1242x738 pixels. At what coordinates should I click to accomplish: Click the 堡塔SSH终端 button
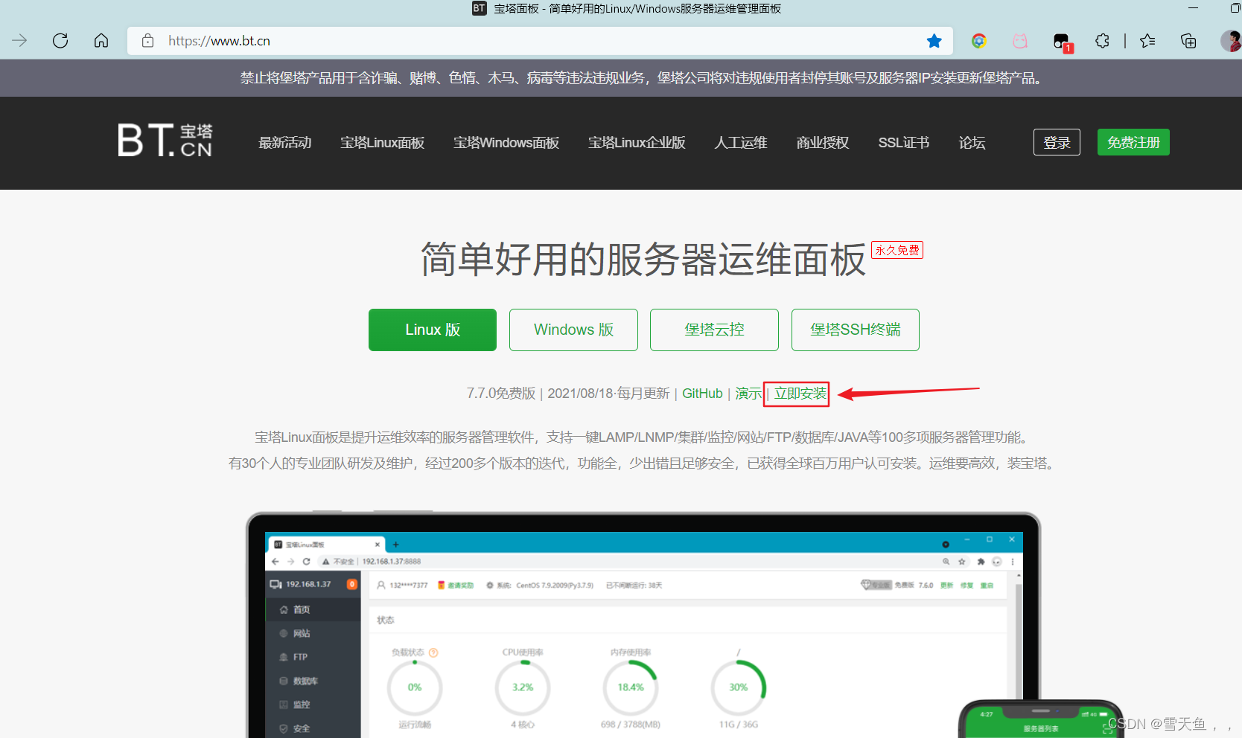coord(855,330)
